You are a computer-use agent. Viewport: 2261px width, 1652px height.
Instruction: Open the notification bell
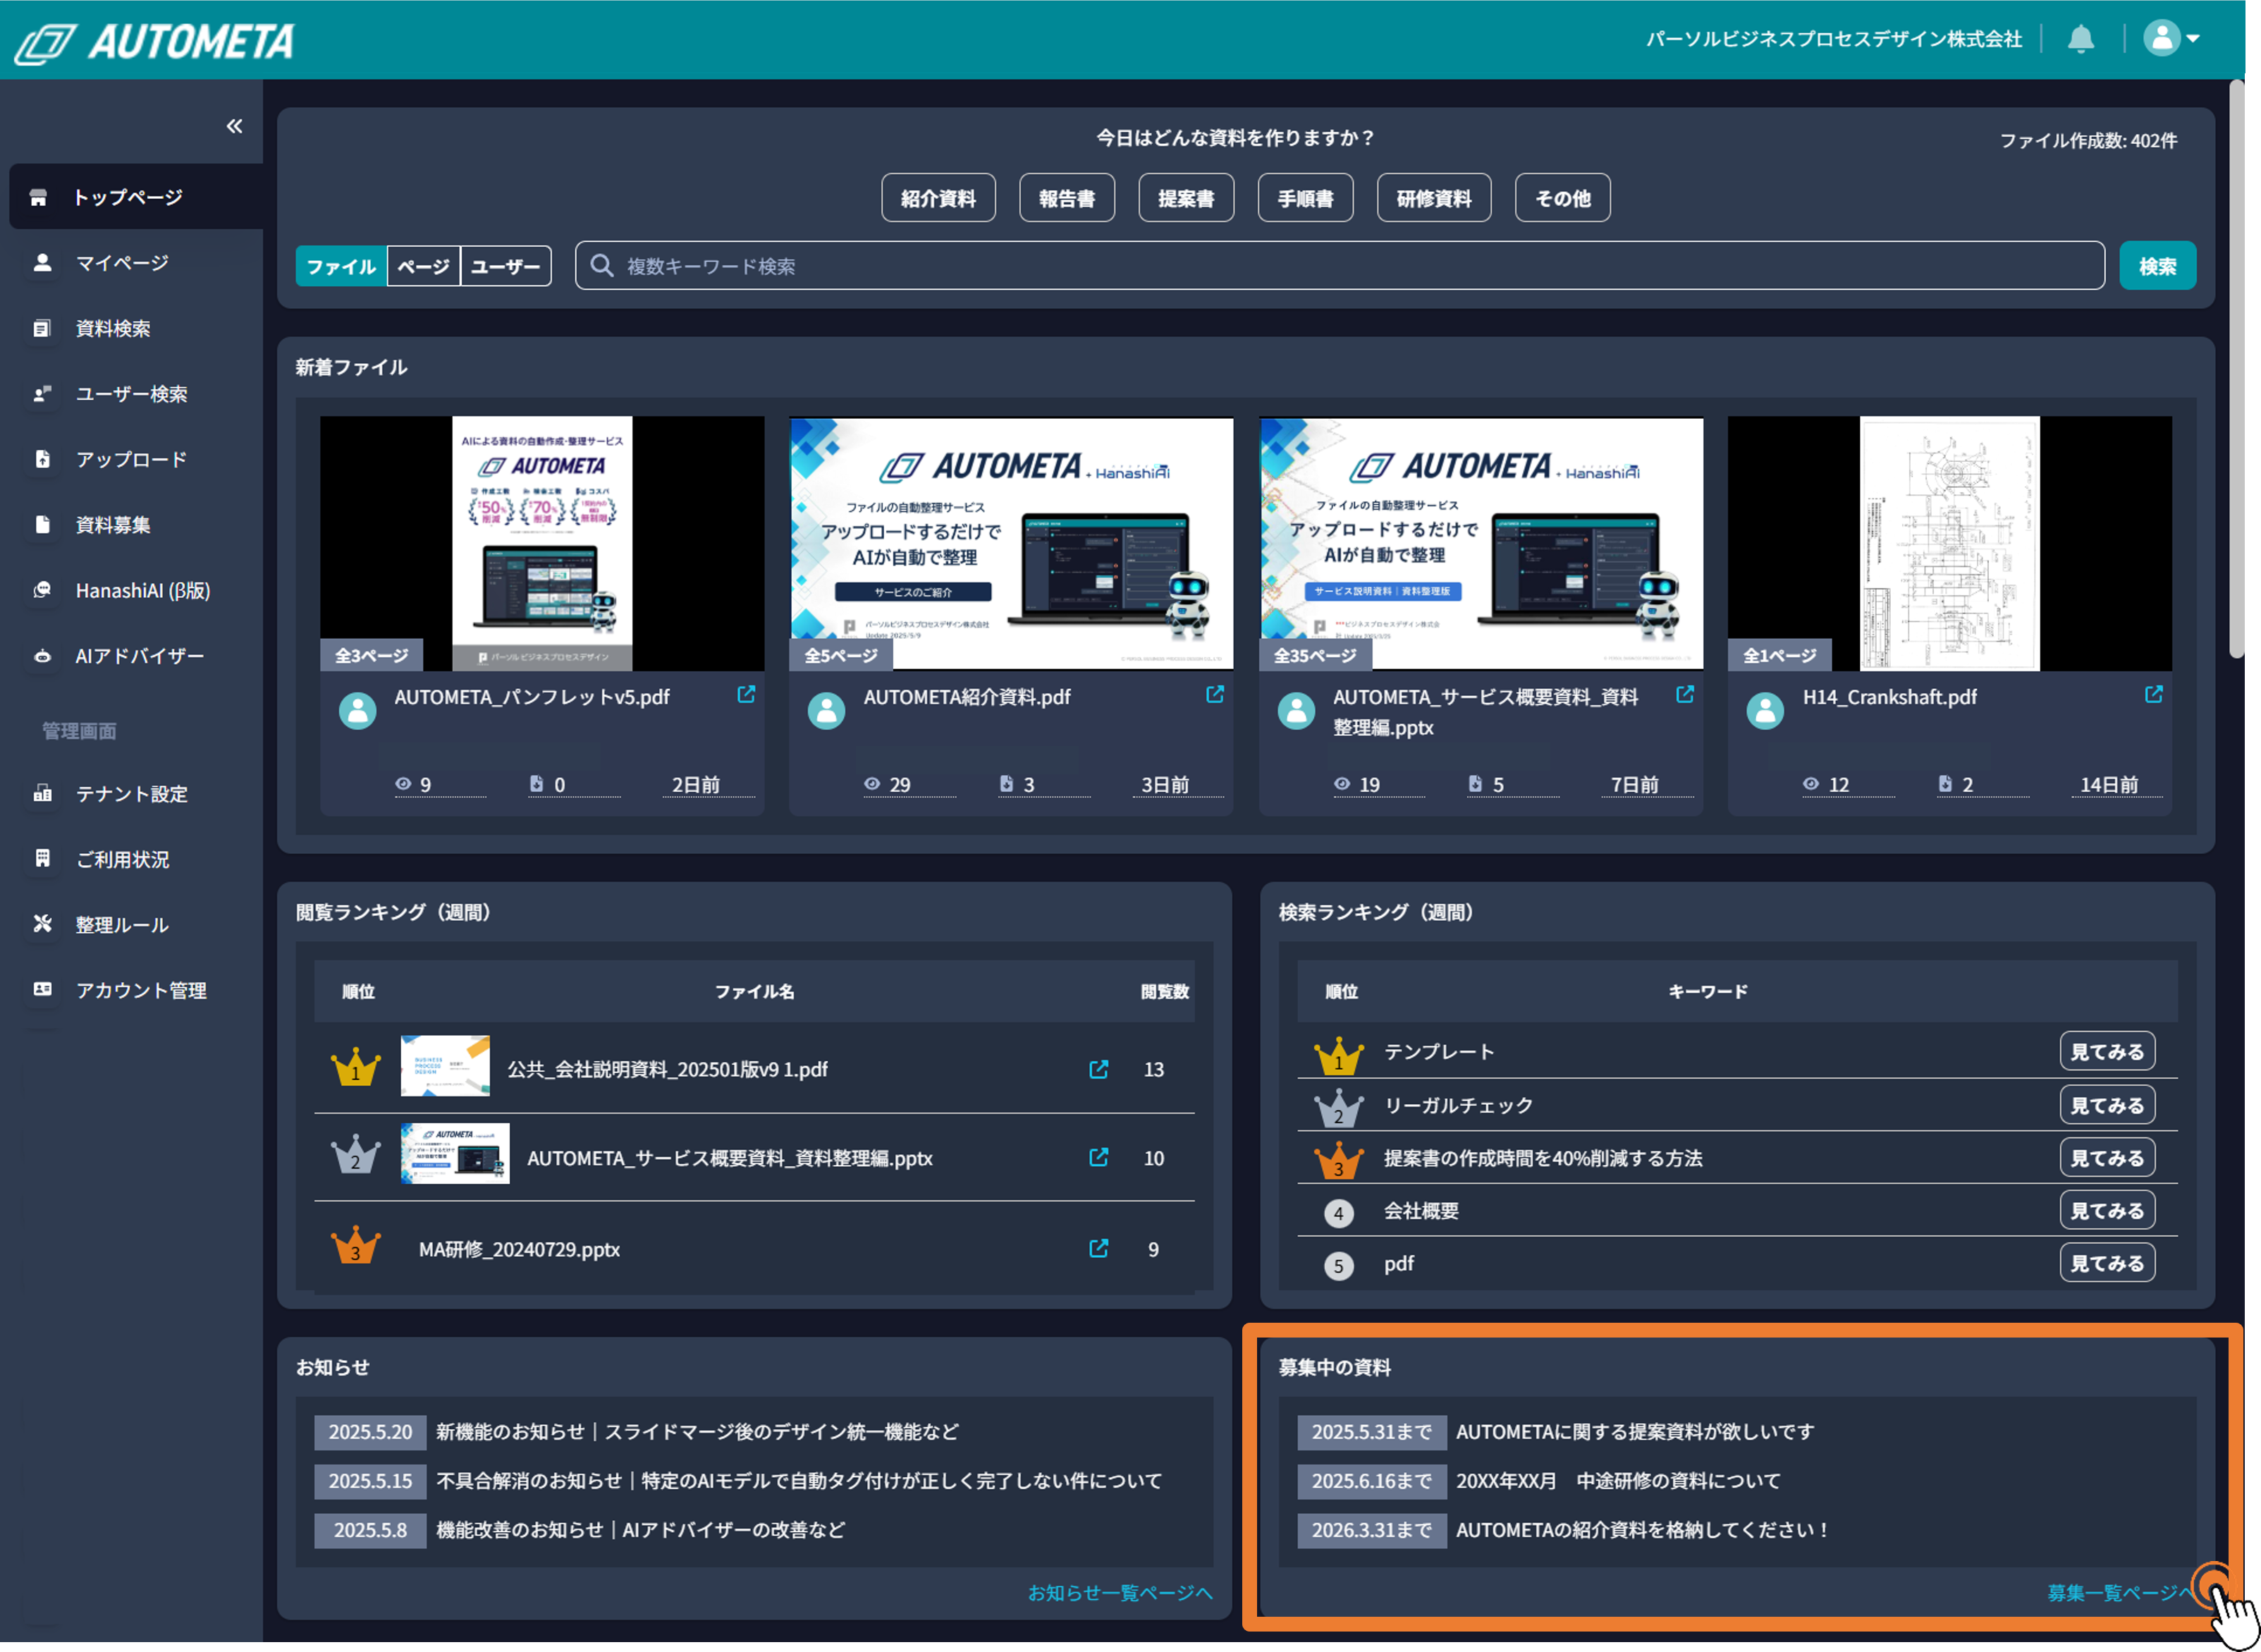[x=2081, y=39]
